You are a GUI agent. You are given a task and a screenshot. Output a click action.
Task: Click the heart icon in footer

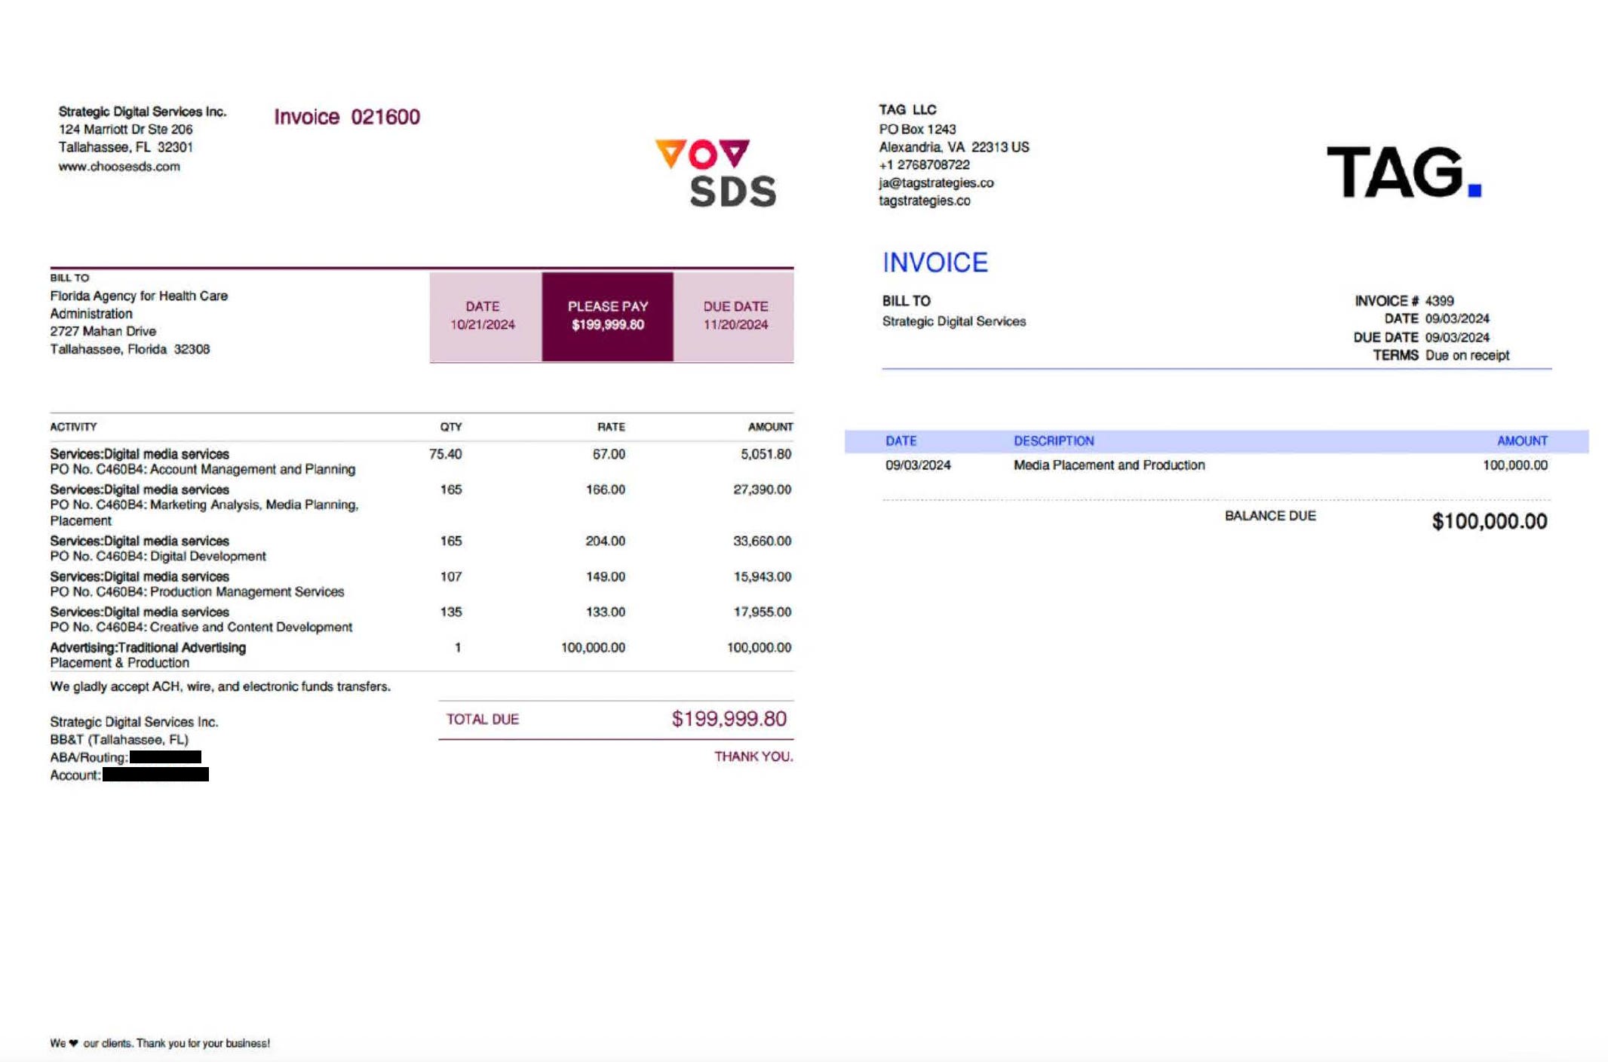tap(73, 1043)
